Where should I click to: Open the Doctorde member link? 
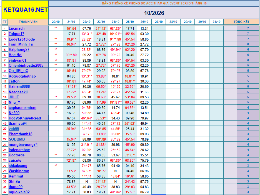tap(17, 155)
